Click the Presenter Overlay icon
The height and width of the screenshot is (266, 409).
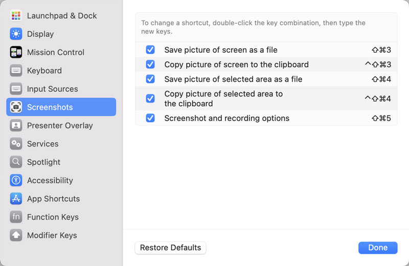[16, 126]
